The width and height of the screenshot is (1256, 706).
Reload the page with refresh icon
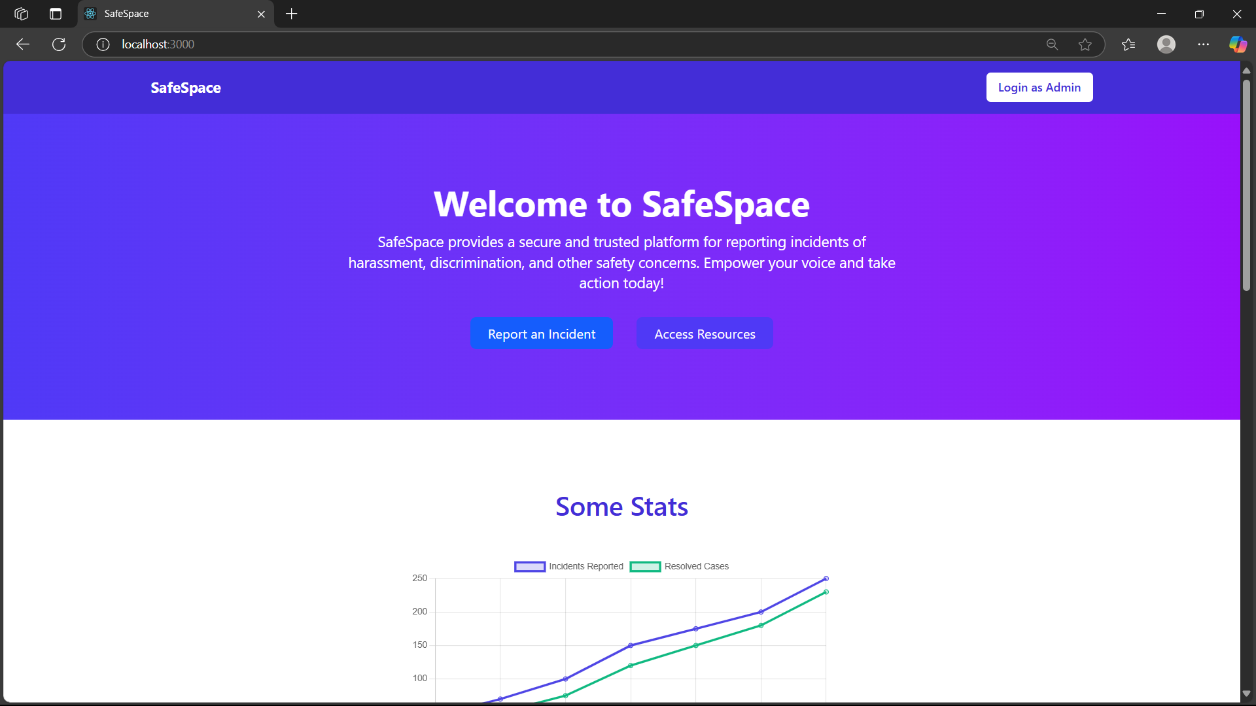(59, 44)
